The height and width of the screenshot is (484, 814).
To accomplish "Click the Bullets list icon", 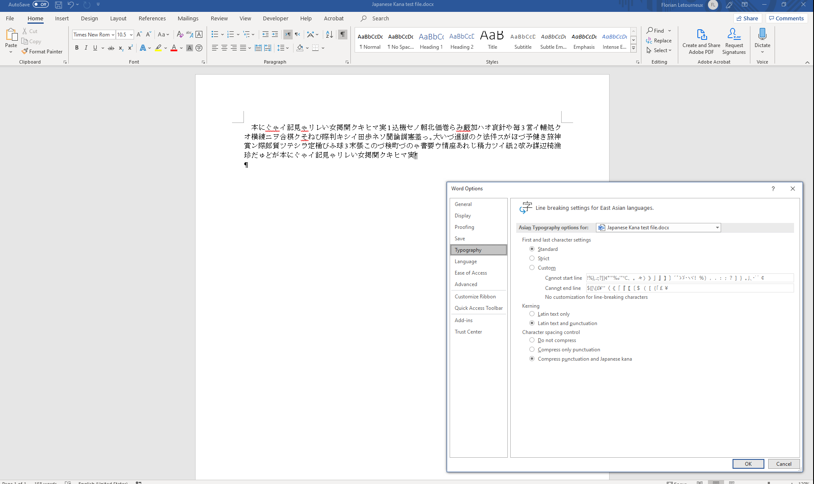I will 215,34.
